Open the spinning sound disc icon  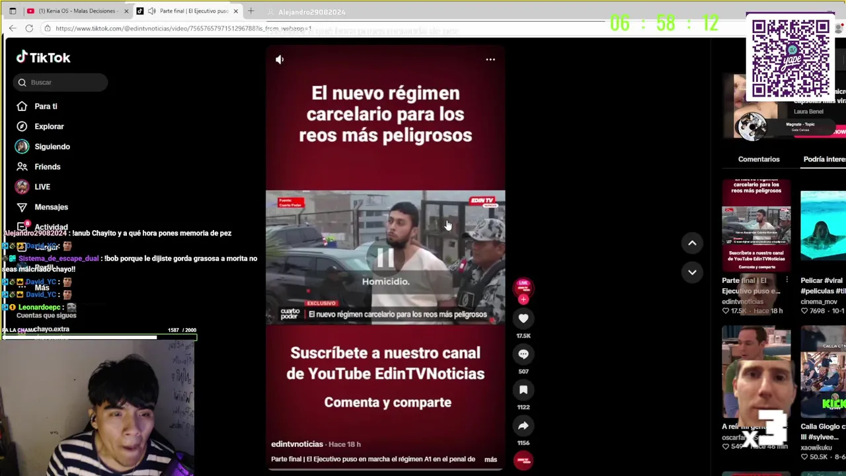tap(523, 460)
